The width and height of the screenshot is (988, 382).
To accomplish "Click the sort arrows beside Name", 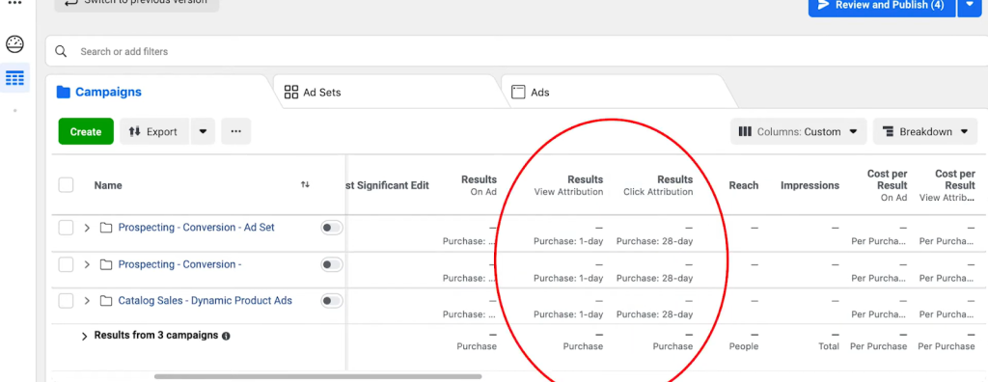I will pyautogui.click(x=305, y=184).
